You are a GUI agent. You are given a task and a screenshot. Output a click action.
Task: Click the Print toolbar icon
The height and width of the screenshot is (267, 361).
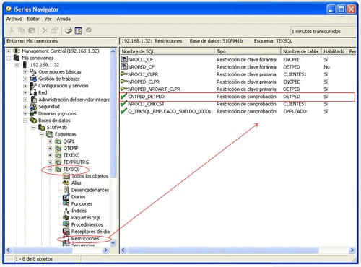(x=69, y=30)
